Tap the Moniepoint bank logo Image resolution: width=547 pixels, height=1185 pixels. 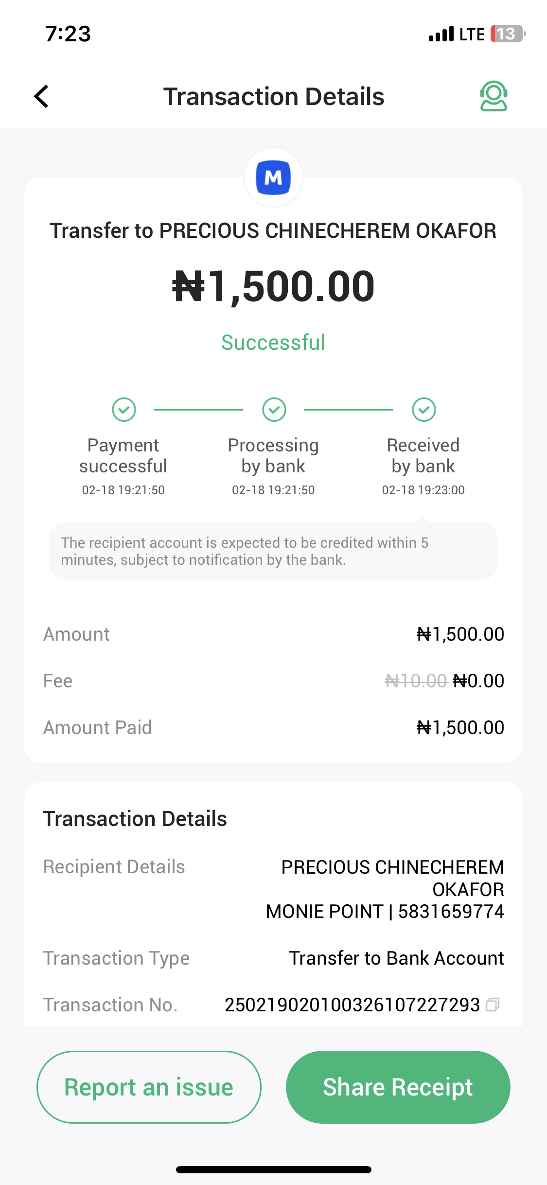click(x=273, y=178)
